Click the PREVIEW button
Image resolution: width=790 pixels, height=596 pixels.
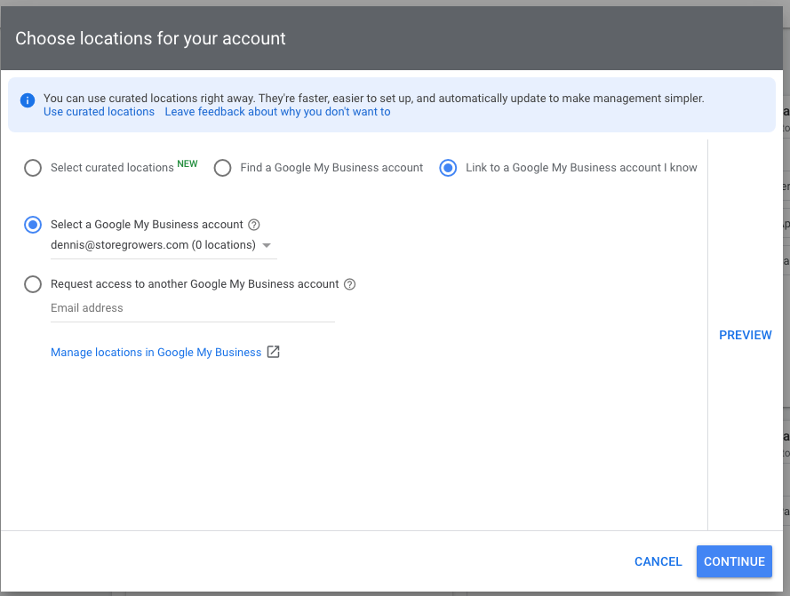tap(746, 335)
